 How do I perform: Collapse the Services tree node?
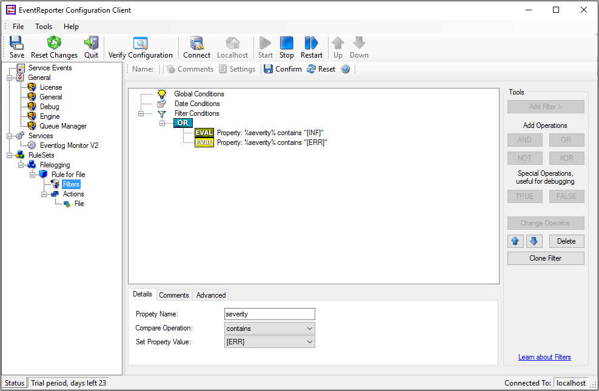9,136
